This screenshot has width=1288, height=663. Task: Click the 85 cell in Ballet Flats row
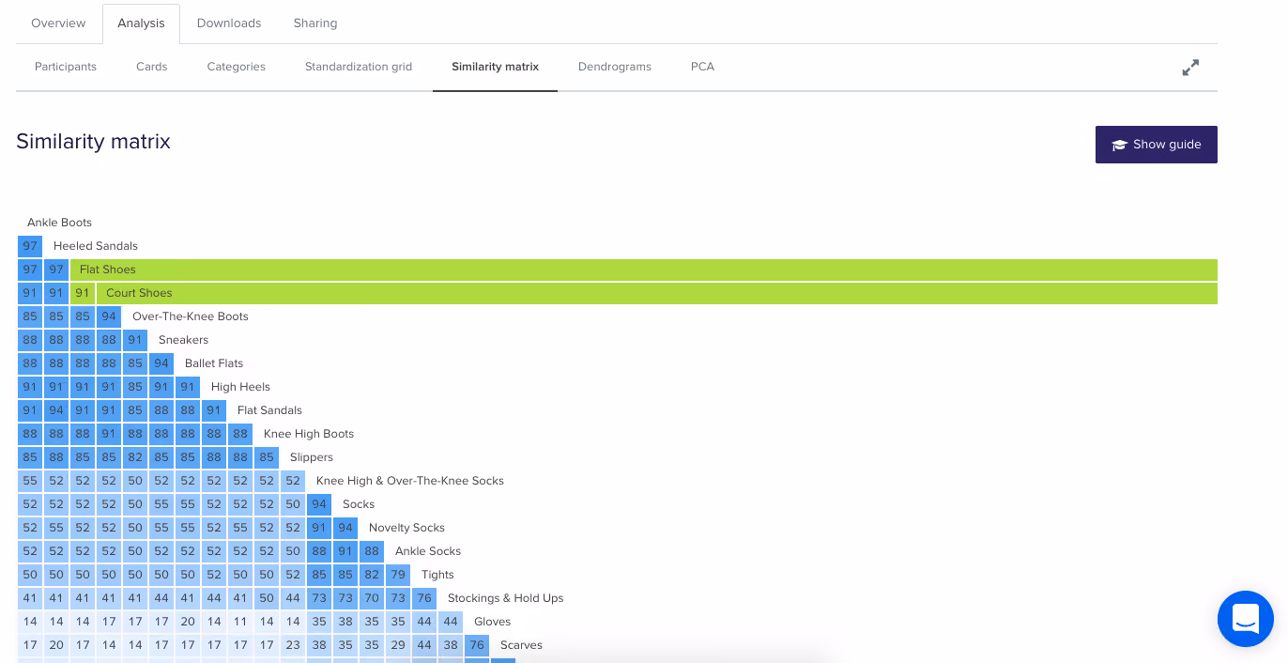(135, 363)
